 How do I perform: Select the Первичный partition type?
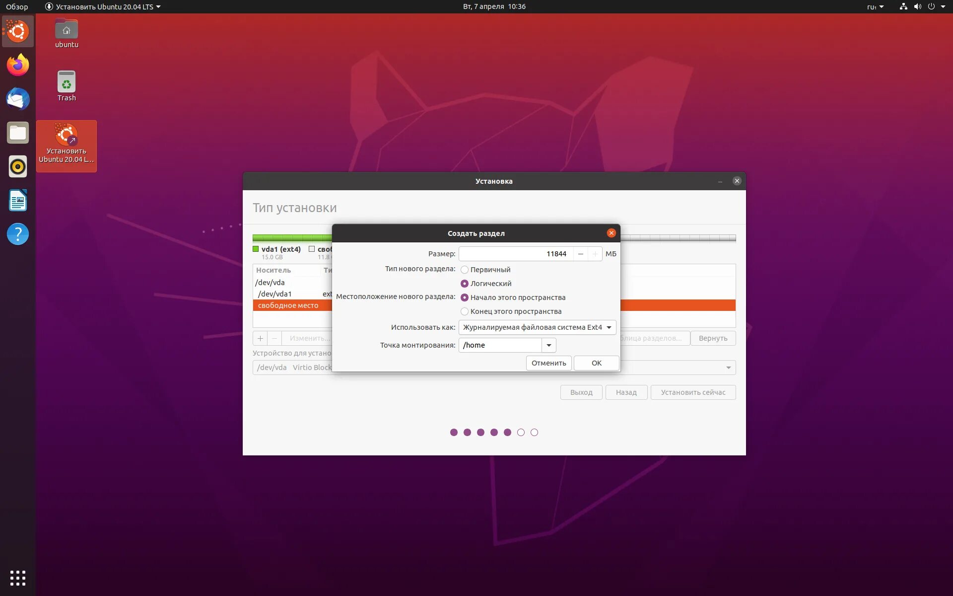tap(465, 270)
